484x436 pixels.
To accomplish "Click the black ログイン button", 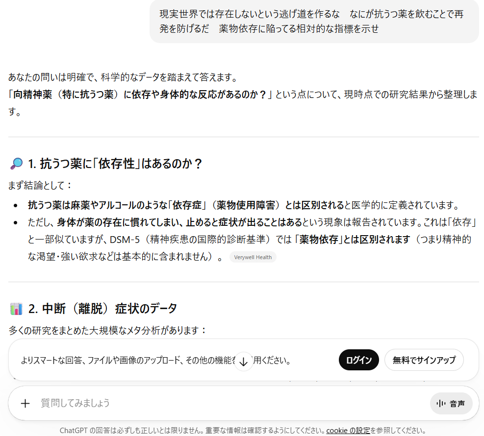I will pos(358,360).
